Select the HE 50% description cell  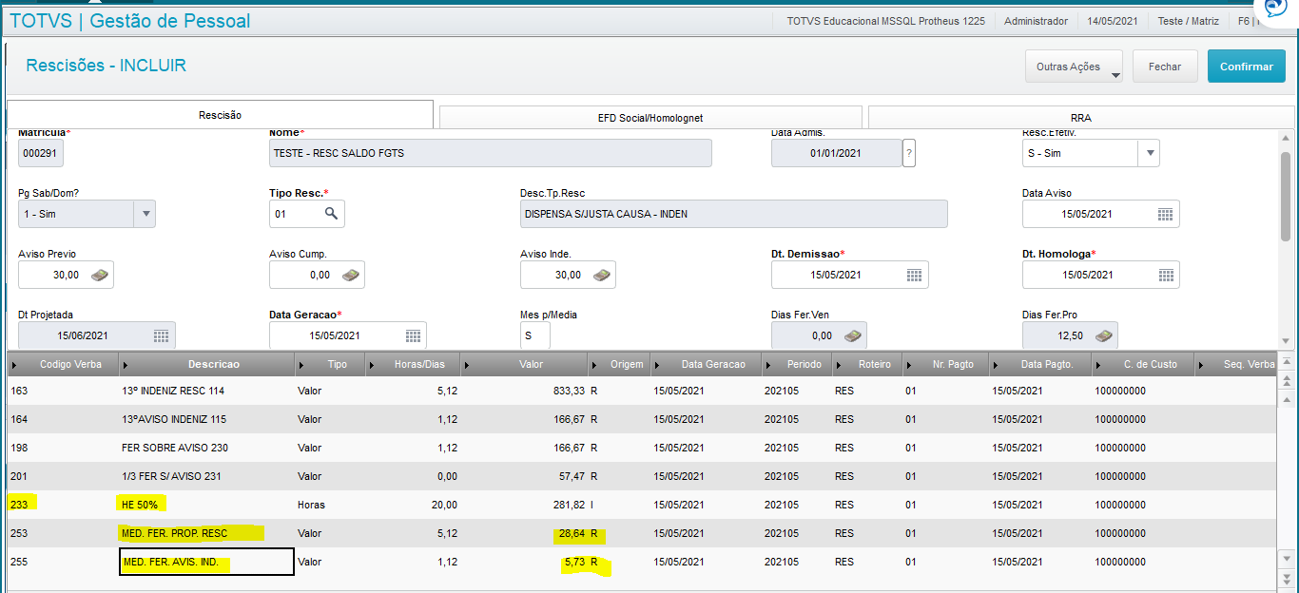(x=207, y=505)
